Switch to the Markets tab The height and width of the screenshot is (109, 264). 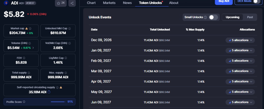coord(109,3)
